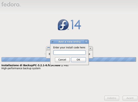Click the Fedora bubble "f" logo

tap(63, 25)
